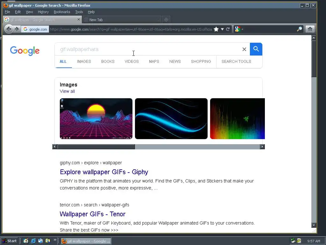The height and width of the screenshot is (245, 326).
Task: Close the gif wallpaper Google Search tab
Action: click(78, 19)
